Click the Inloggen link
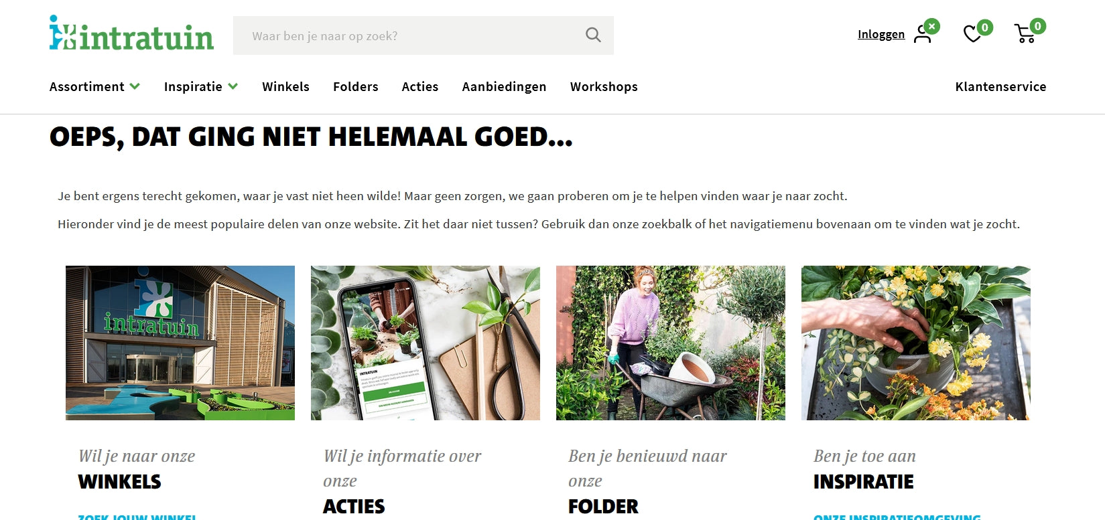The height and width of the screenshot is (520, 1105). pos(881,34)
